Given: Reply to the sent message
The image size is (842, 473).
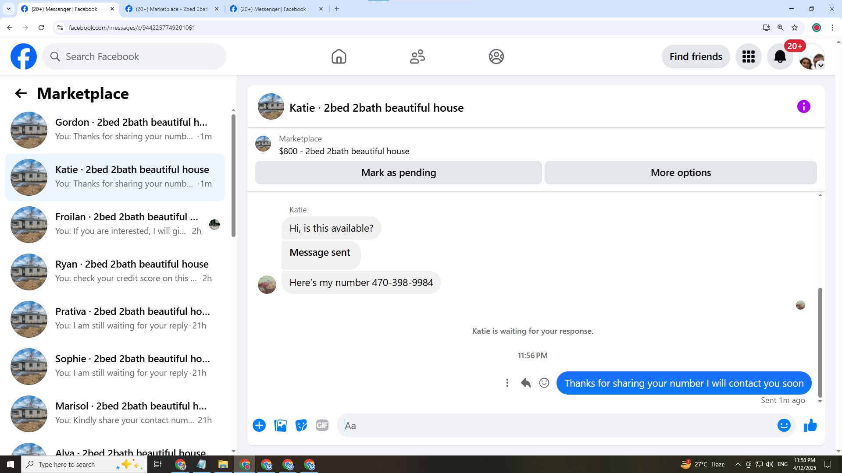Looking at the screenshot, I should (x=526, y=383).
